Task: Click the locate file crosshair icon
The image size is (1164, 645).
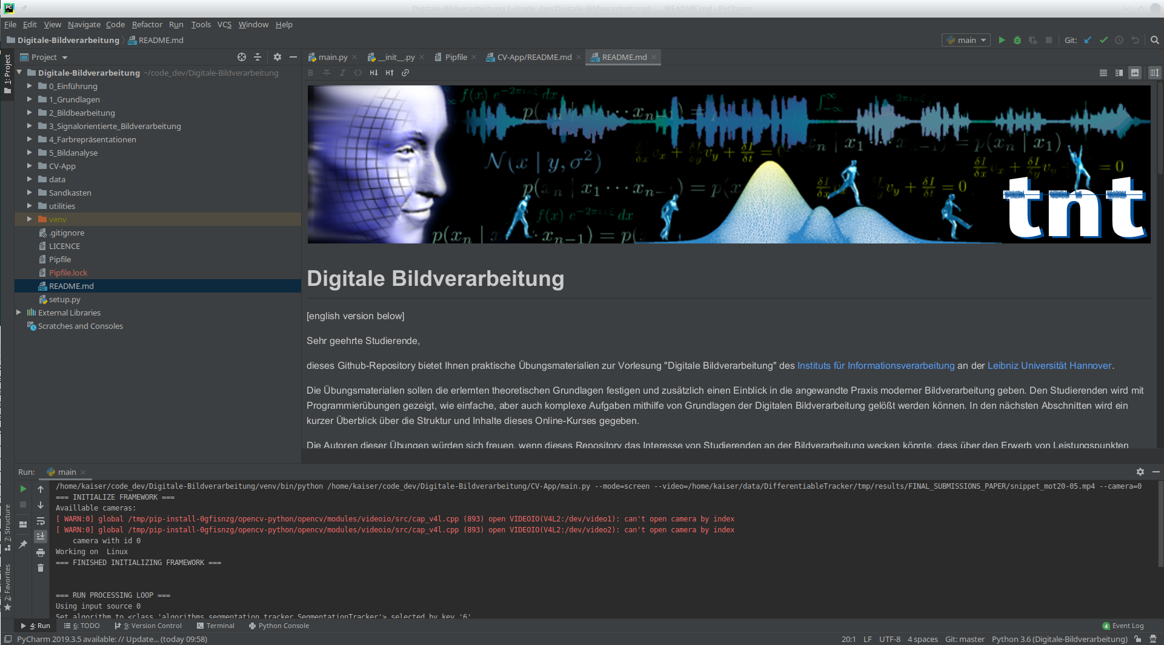Action: click(242, 57)
